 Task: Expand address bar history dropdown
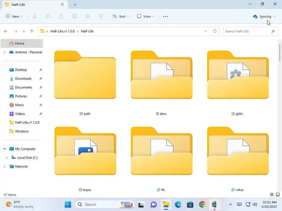click(x=205, y=31)
